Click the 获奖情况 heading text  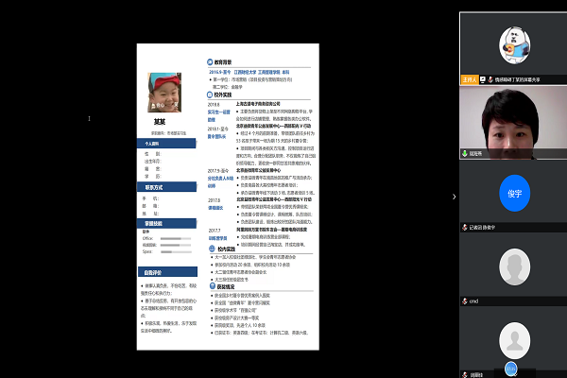[226, 286]
